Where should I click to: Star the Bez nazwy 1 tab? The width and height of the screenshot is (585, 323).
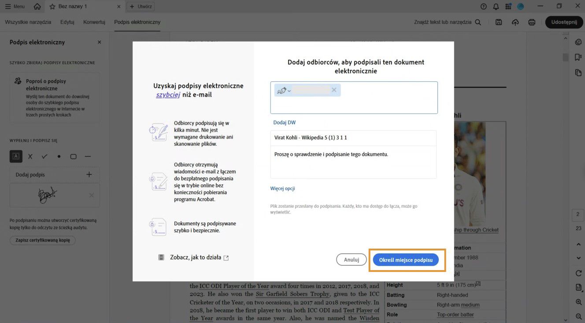(x=52, y=7)
